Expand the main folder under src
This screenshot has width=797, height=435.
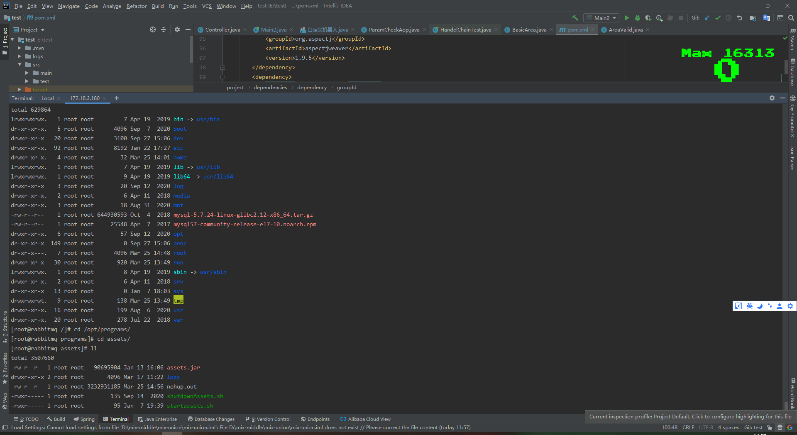[x=27, y=73]
